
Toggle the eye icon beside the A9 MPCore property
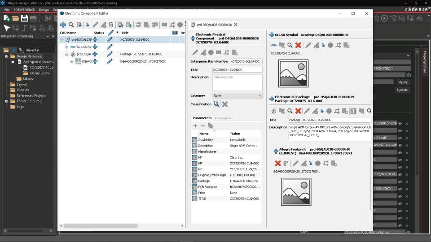tap(400, 145)
